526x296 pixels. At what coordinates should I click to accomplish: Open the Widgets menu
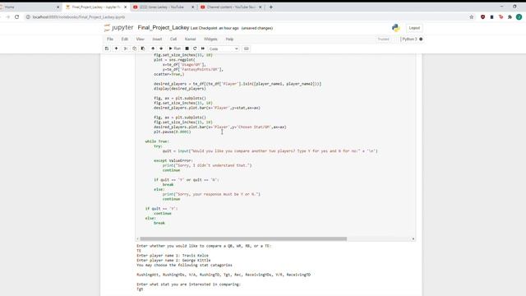tap(210, 39)
